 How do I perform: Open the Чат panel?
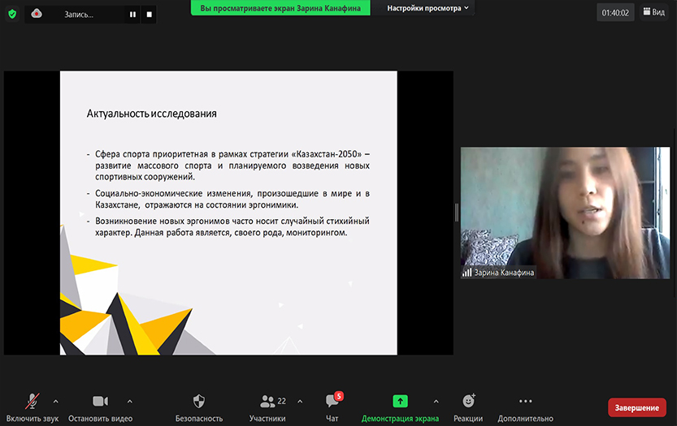point(332,407)
